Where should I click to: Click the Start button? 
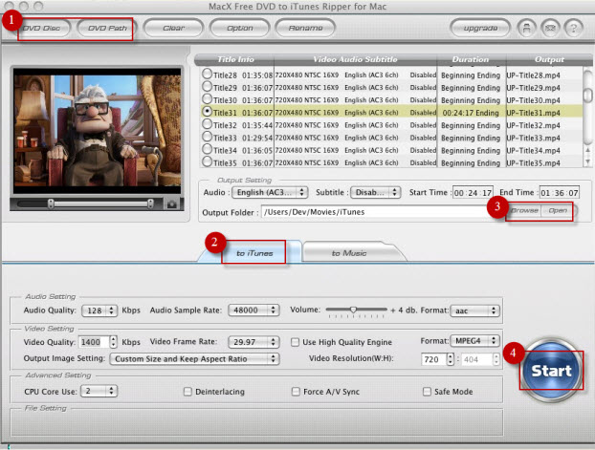coord(551,371)
